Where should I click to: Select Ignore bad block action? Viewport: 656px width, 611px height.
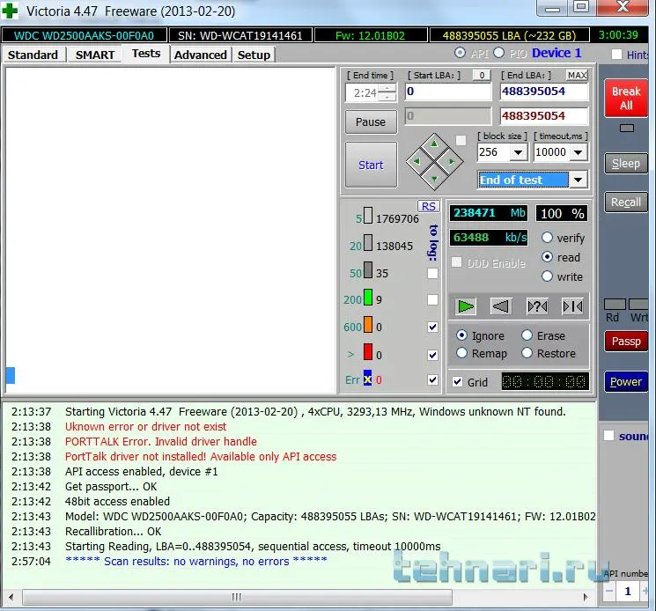click(461, 335)
